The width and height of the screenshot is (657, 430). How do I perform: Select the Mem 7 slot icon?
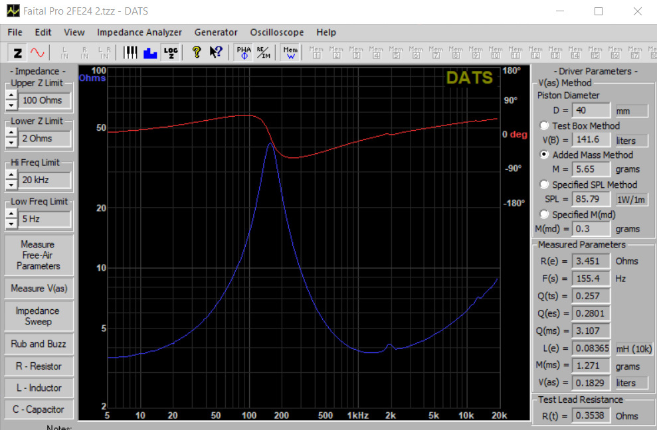(x=436, y=53)
